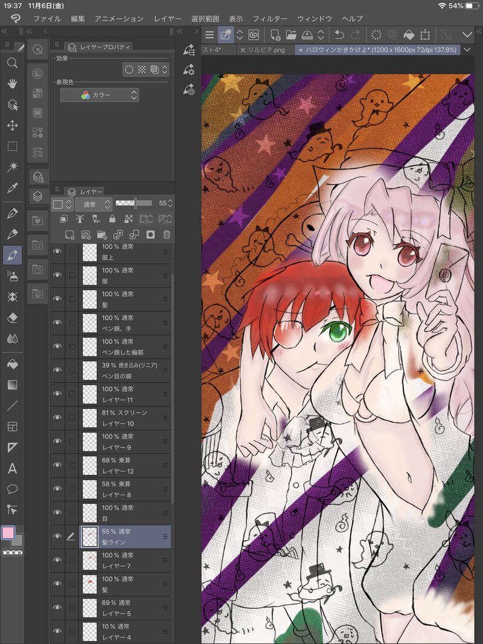Select the Operation object tool
This screenshot has height=644, width=483.
pyautogui.click(x=12, y=105)
